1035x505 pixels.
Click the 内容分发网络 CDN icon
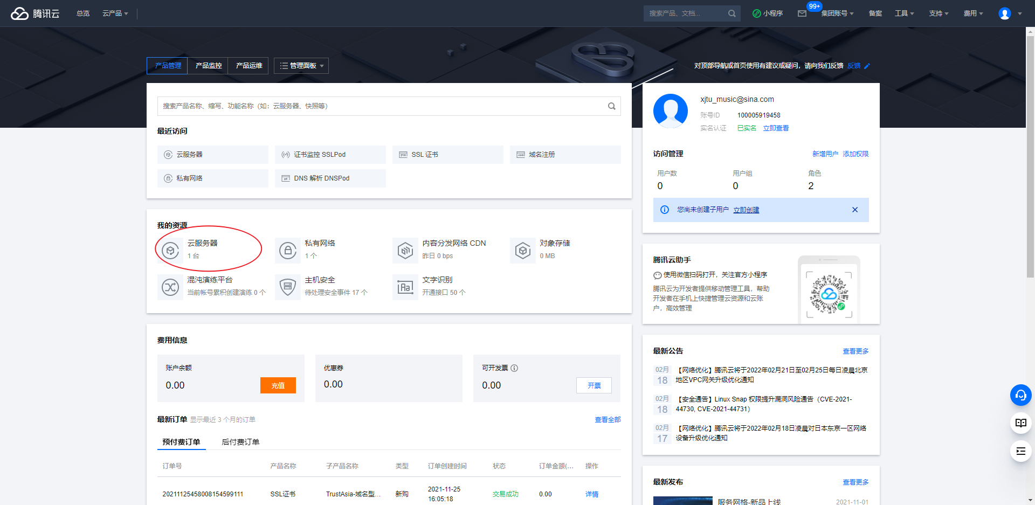tap(405, 251)
